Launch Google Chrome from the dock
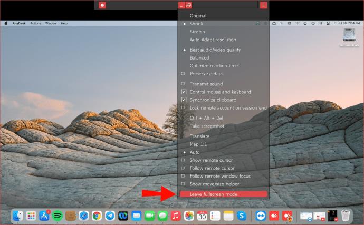 (x=97, y=216)
